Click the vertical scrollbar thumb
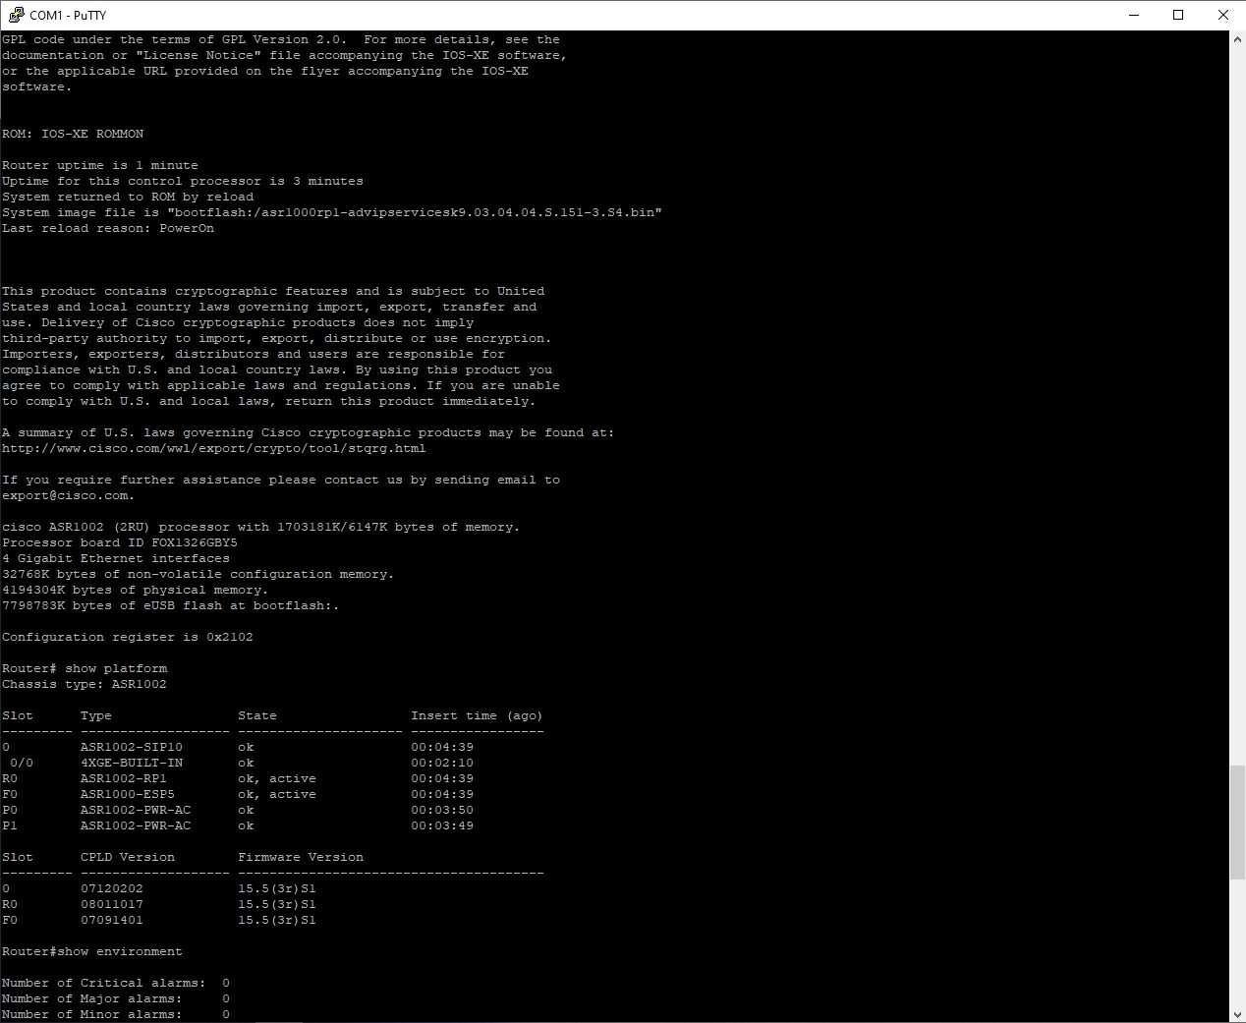Screen dimensions: 1246x1023 click(1237, 823)
